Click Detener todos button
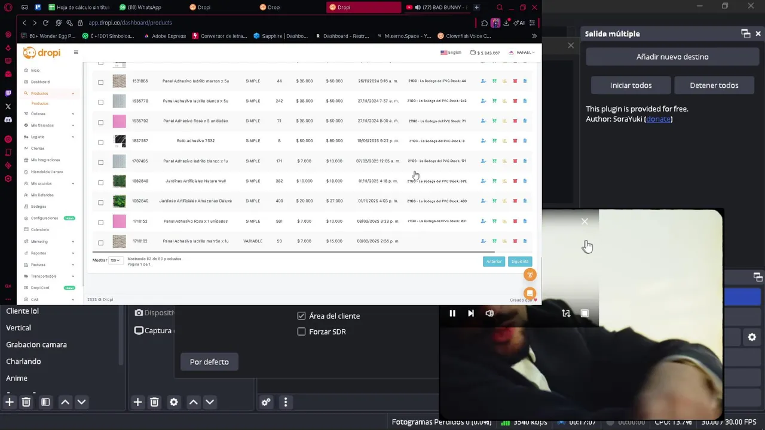The width and height of the screenshot is (765, 430). [714, 85]
